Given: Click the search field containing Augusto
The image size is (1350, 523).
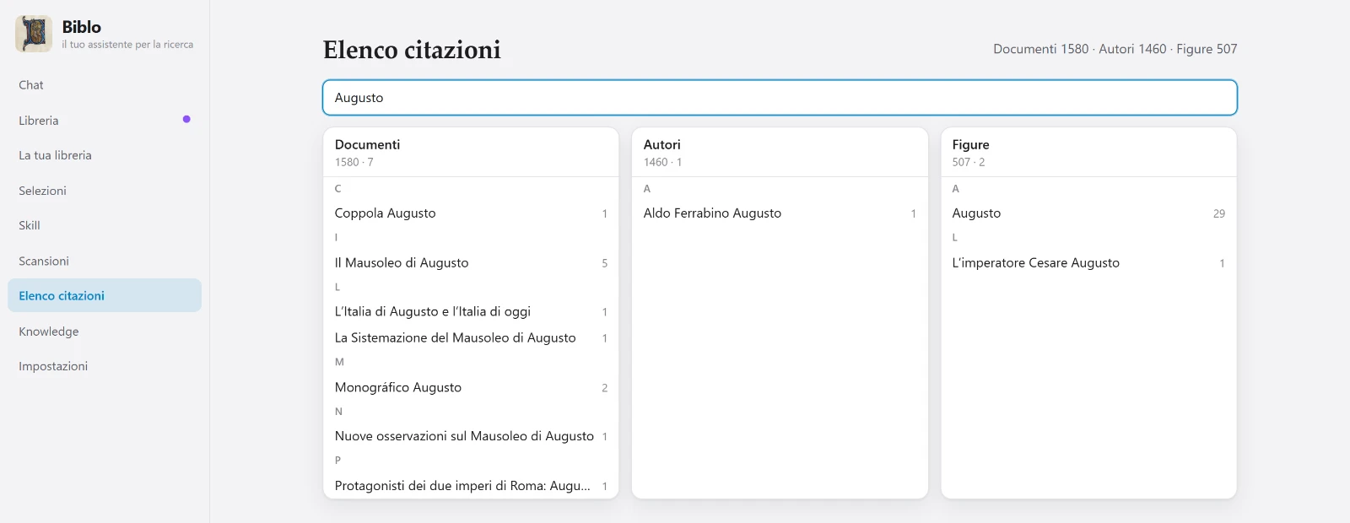Looking at the screenshot, I should click(x=780, y=98).
